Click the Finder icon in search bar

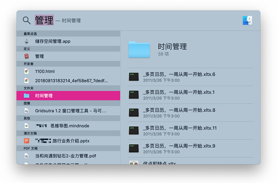[247, 20]
